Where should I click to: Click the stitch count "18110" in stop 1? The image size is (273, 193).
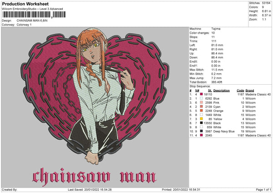point(208,94)
